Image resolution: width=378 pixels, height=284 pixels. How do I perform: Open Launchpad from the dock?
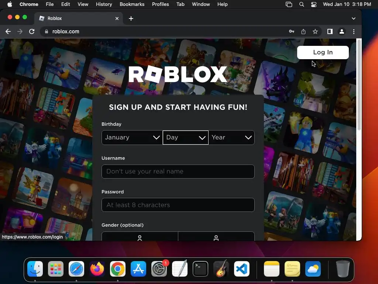[56, 269]
